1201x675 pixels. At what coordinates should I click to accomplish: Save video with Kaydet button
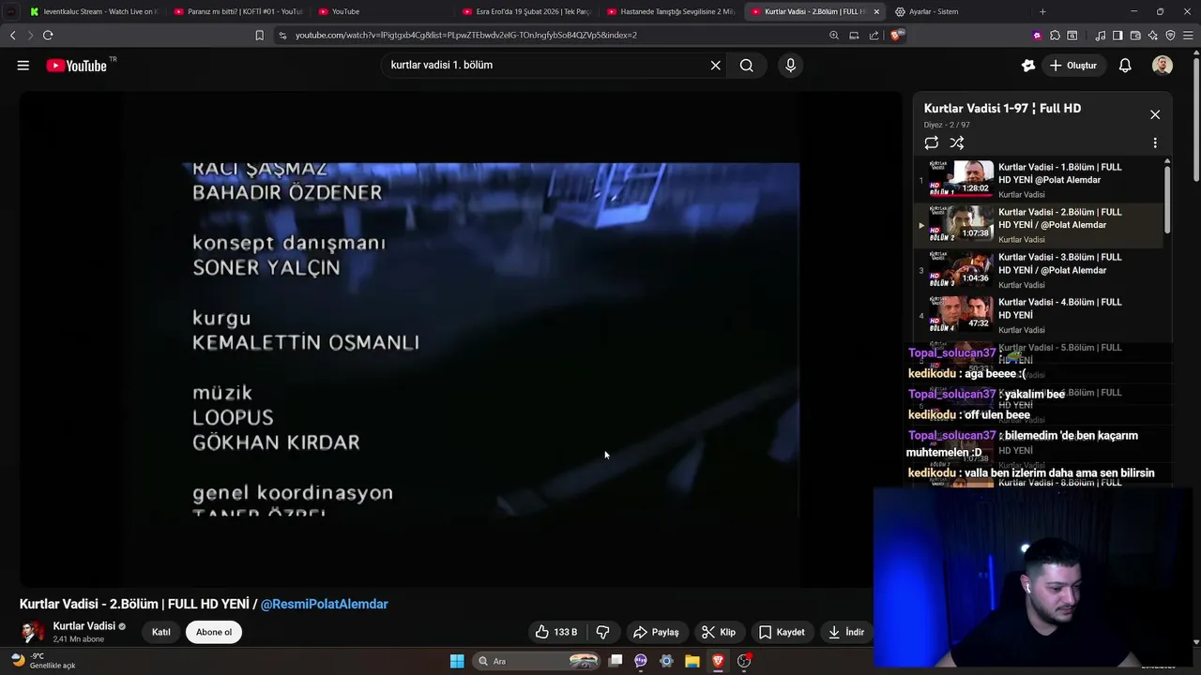pyautogui.click(x=782, y=632)
